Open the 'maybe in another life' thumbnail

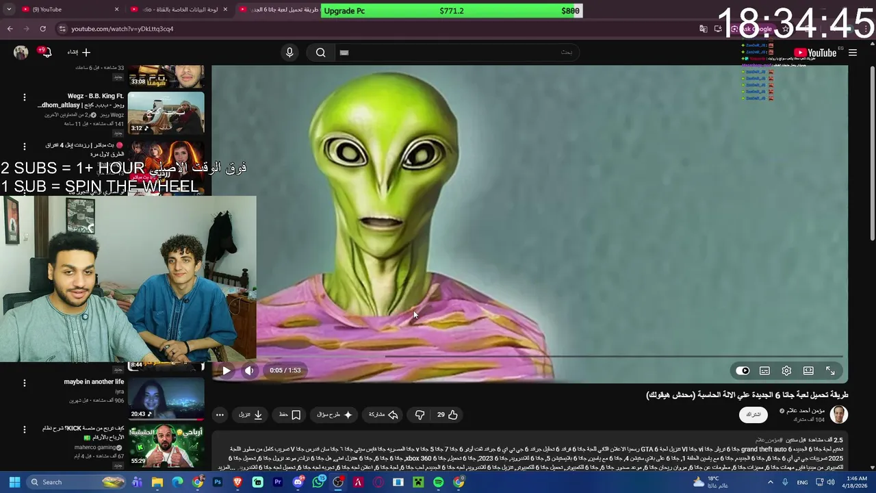166,398
